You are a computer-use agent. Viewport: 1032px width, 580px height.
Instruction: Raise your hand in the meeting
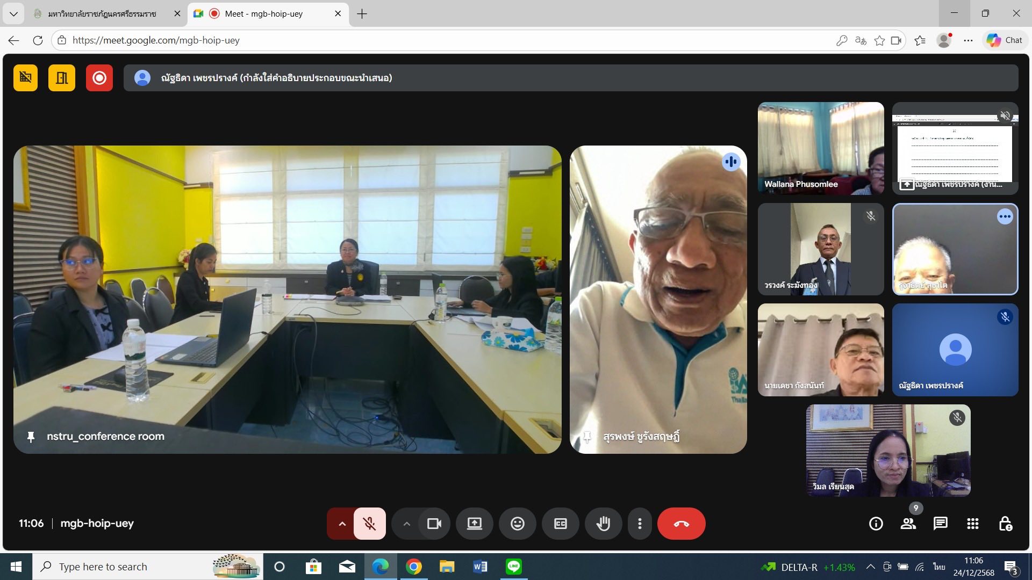[x=603, y=524]
